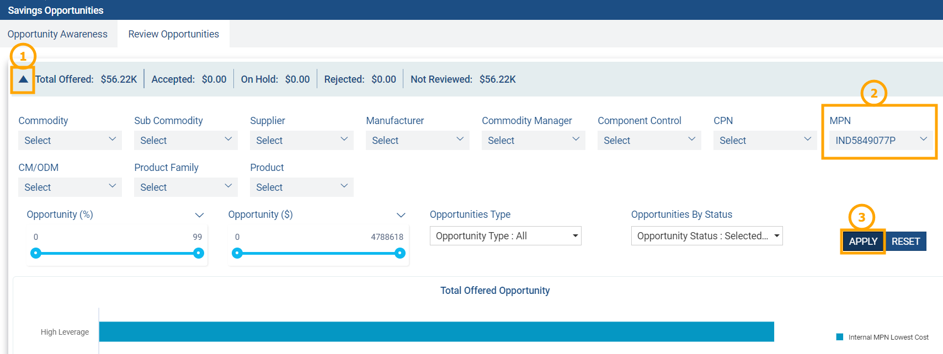
Task: Click Opportunity (%) slider right handle at 99
Action: pyautogui.click(x=199, y=253)
